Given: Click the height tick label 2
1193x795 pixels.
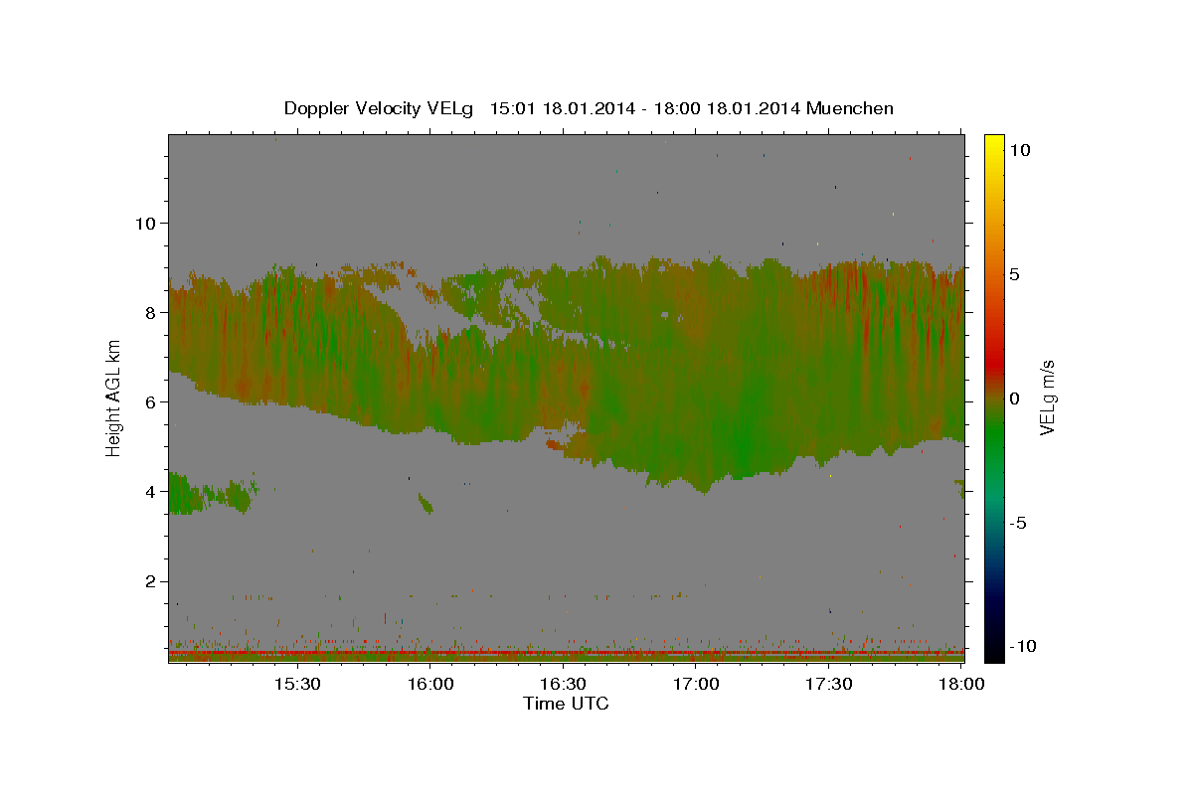Looking at the screenshot, I should click(149, 581).
